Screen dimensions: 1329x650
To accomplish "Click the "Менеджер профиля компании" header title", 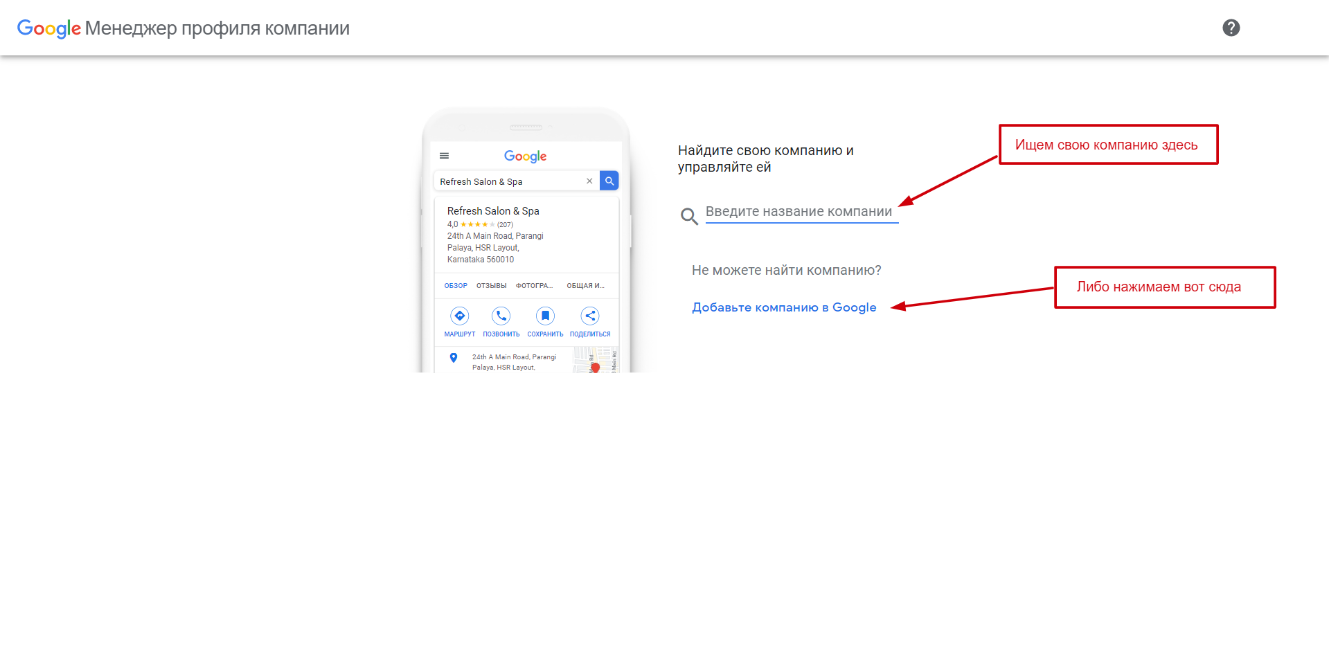I will tap(217, 28).
